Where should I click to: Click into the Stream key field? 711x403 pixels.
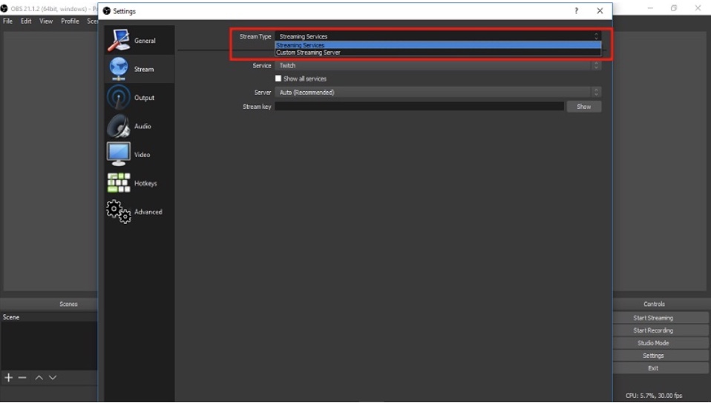(419, 107)
